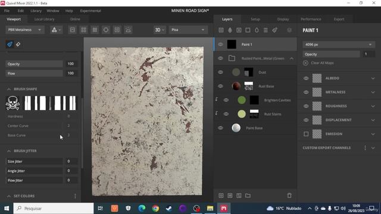The height and width of the screenshot is (214, 381).
Task: Click the dimmed icon after the paint icon
Action: pos(289,30)
